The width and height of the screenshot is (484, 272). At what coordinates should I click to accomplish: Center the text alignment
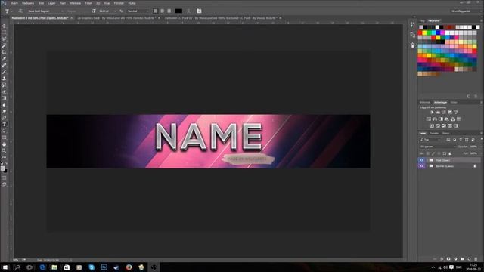[x=163, y=11]
